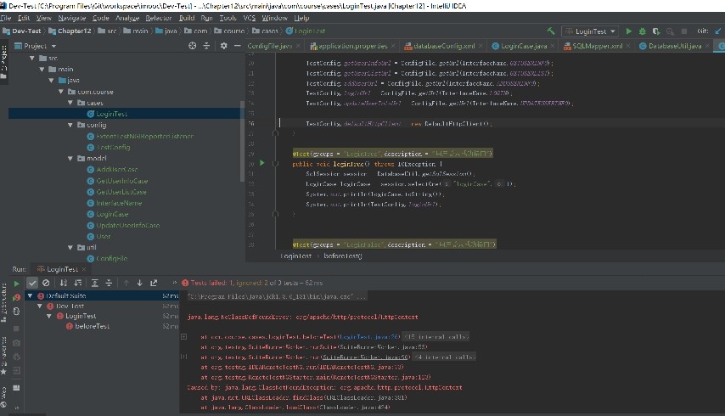Screen dimensions: 725x416
Task: Click Export Test Results icon
Action: tap(154, 283)
